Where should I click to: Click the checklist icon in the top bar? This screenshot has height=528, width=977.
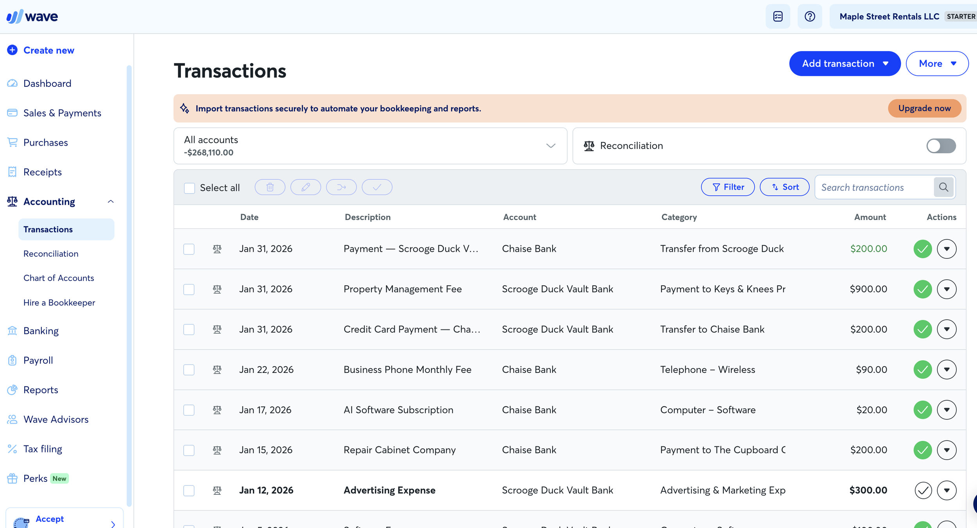(x=778, y=16)
